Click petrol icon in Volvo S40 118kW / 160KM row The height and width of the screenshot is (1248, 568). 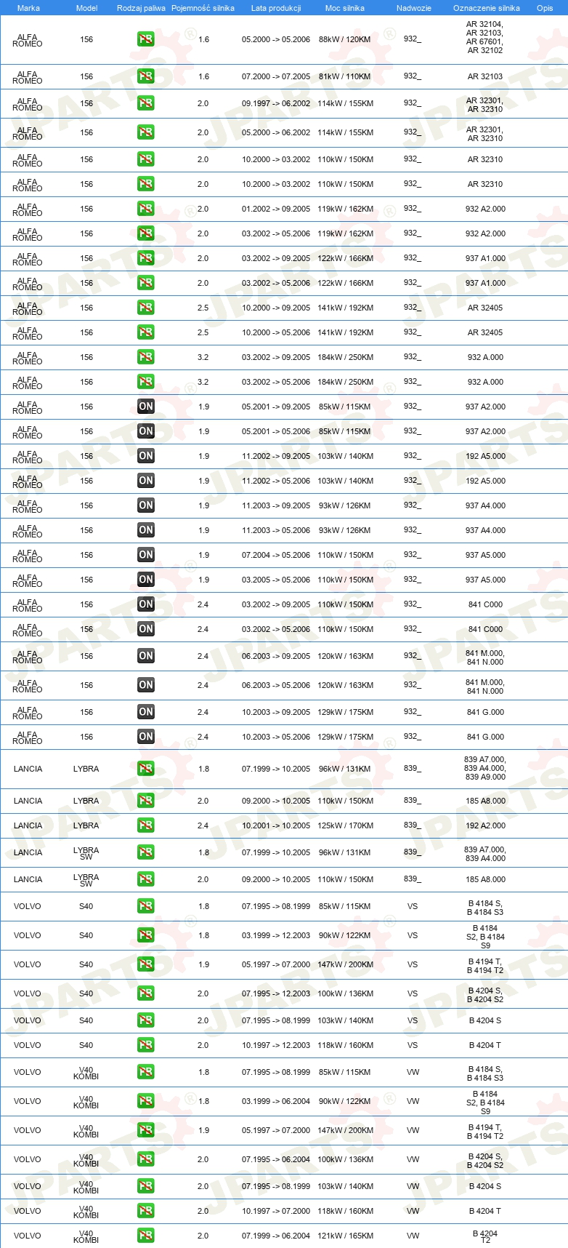[x=146, y=1045]
